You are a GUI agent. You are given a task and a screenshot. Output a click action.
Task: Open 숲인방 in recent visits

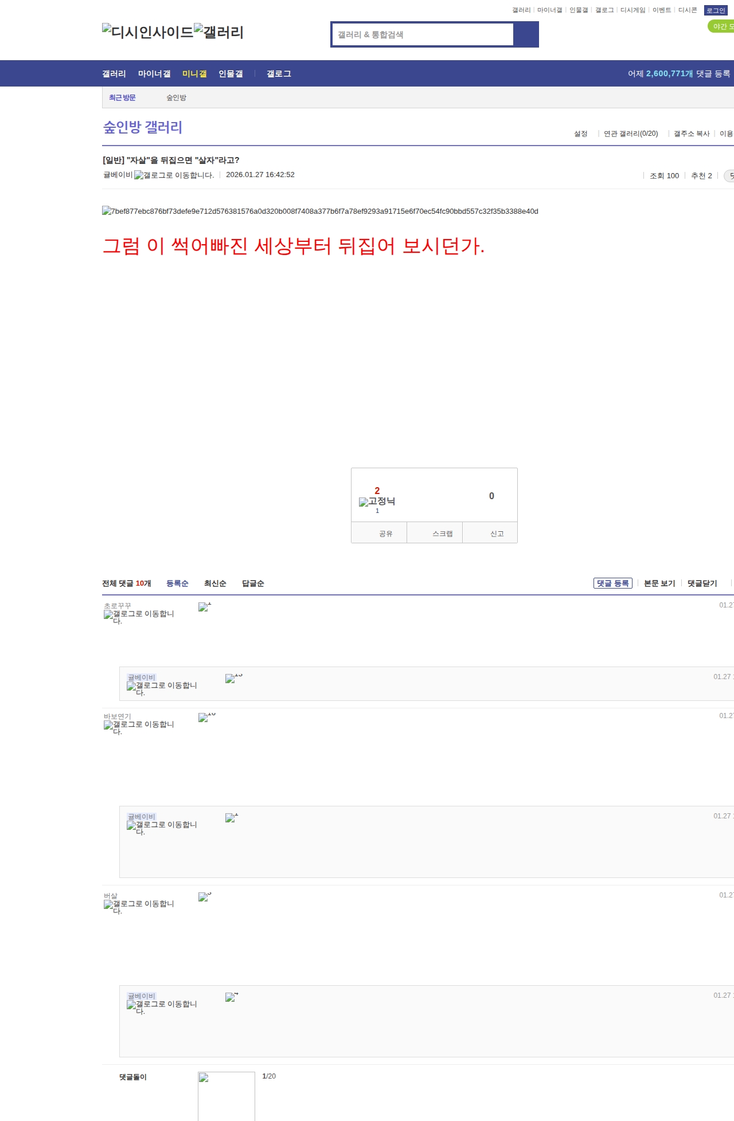tap(177, 98)
